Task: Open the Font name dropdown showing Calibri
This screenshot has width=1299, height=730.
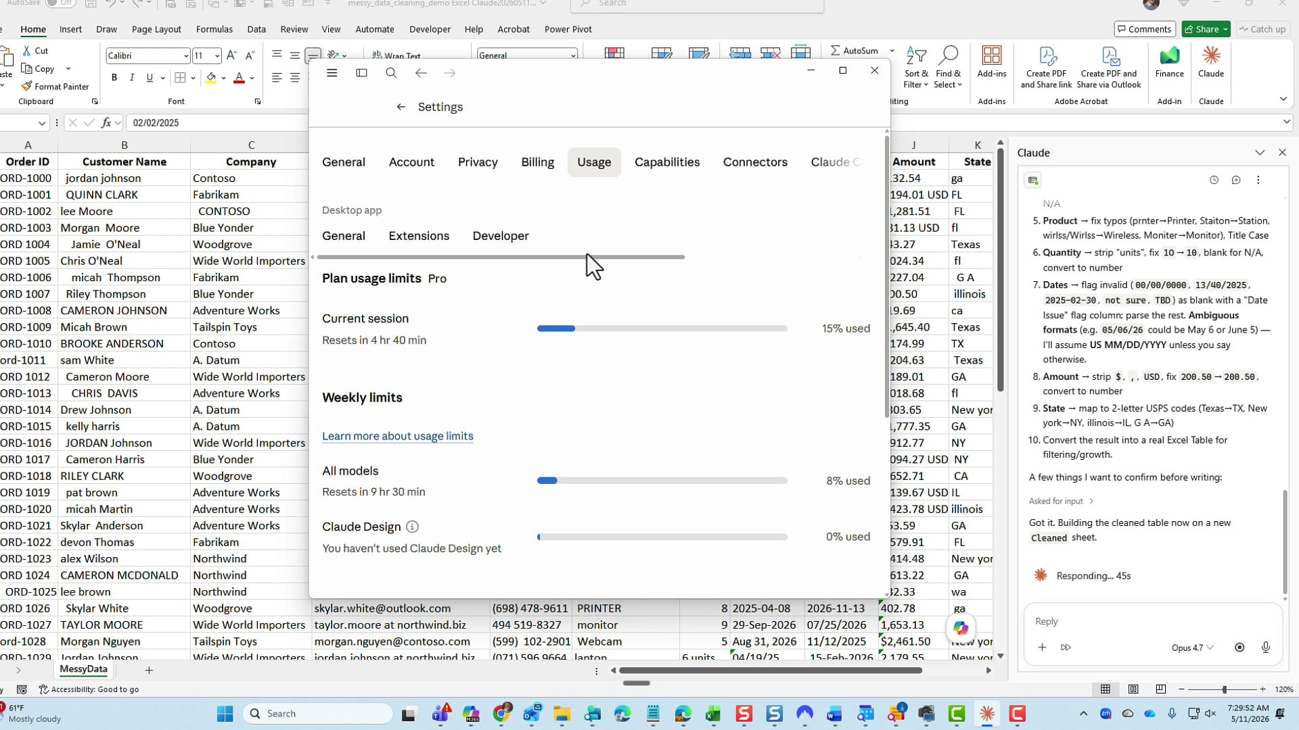Action: point(186,55)
